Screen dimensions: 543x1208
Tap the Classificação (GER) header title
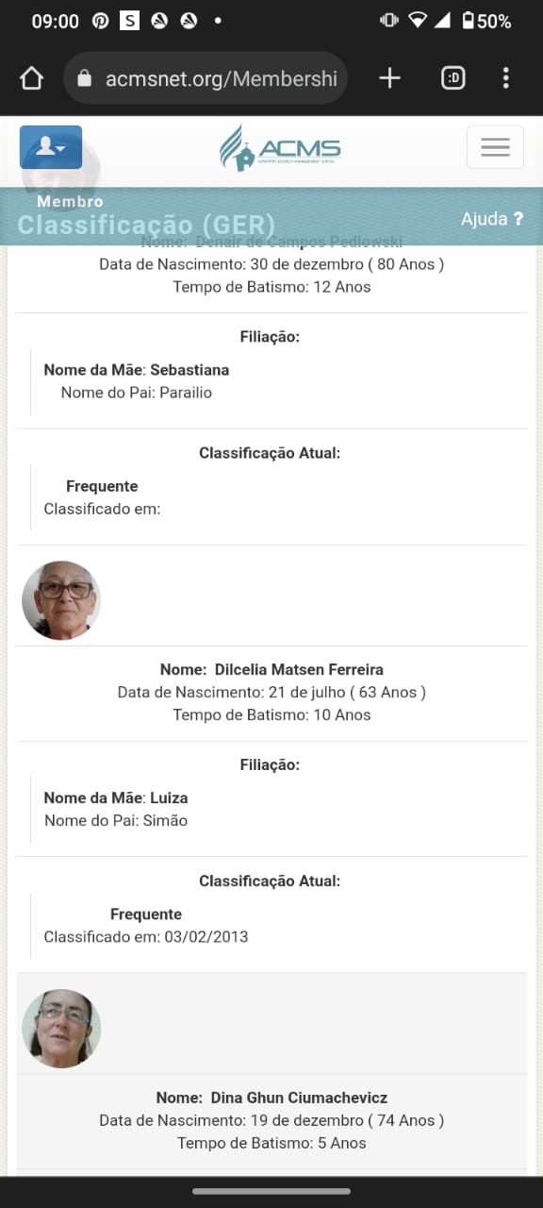[146, 225]
